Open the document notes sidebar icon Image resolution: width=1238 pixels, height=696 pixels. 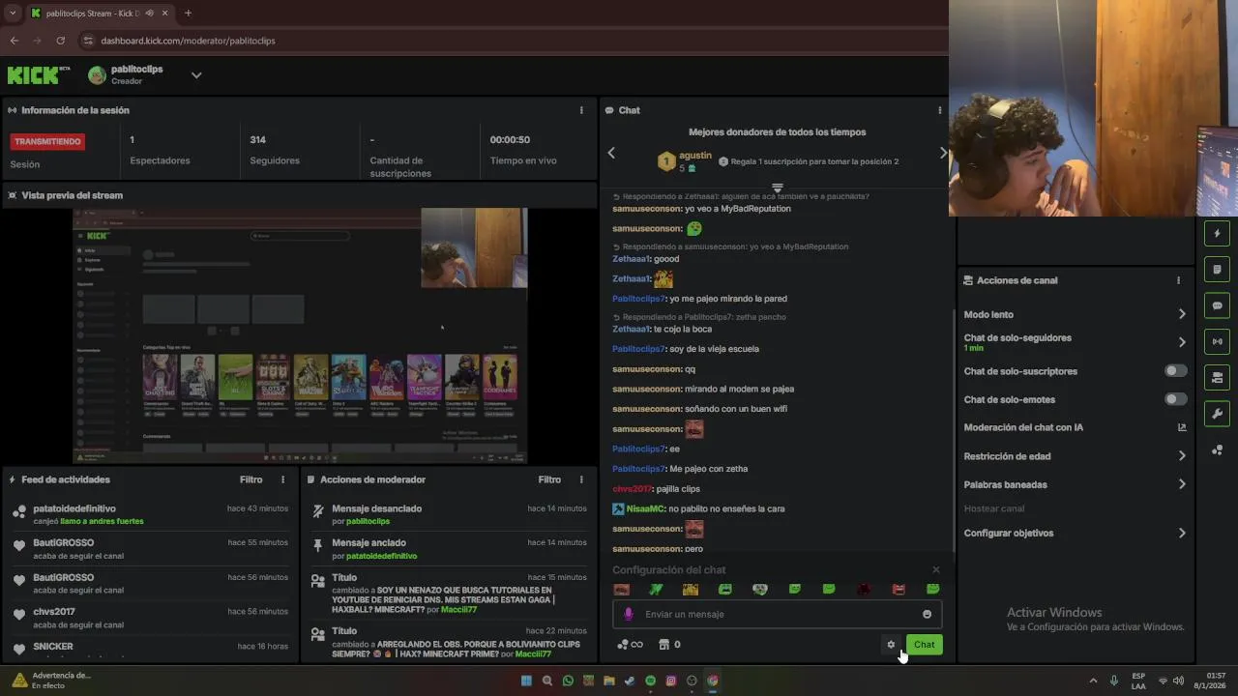pos(1217,269)
